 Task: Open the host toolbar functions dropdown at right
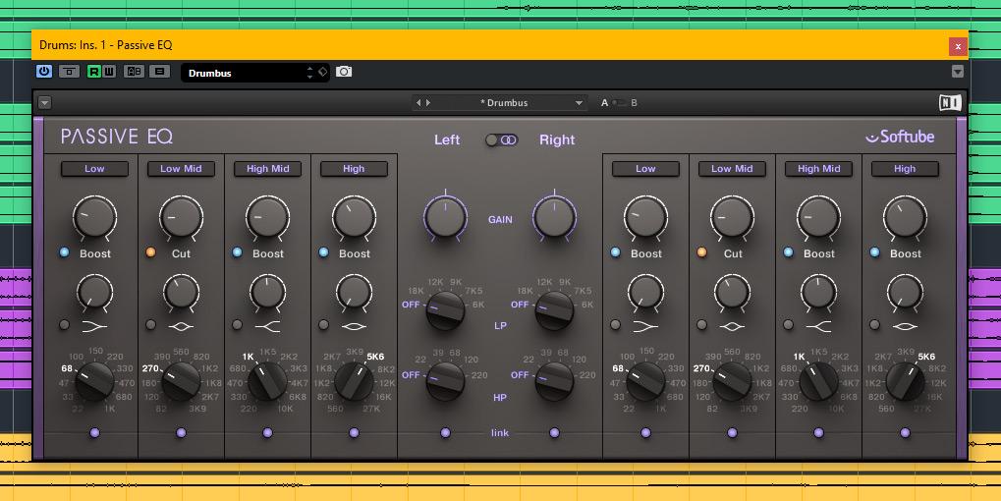[x=957, y=72]
